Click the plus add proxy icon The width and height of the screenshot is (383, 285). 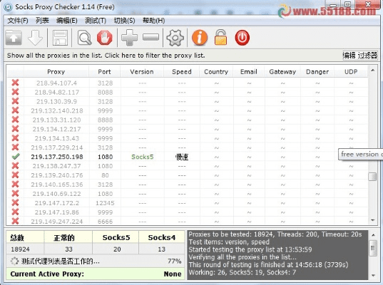pos(130,38)
